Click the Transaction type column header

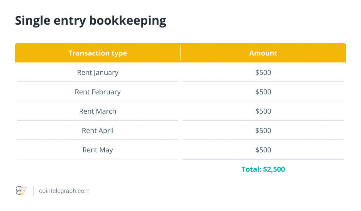(98, 53)
